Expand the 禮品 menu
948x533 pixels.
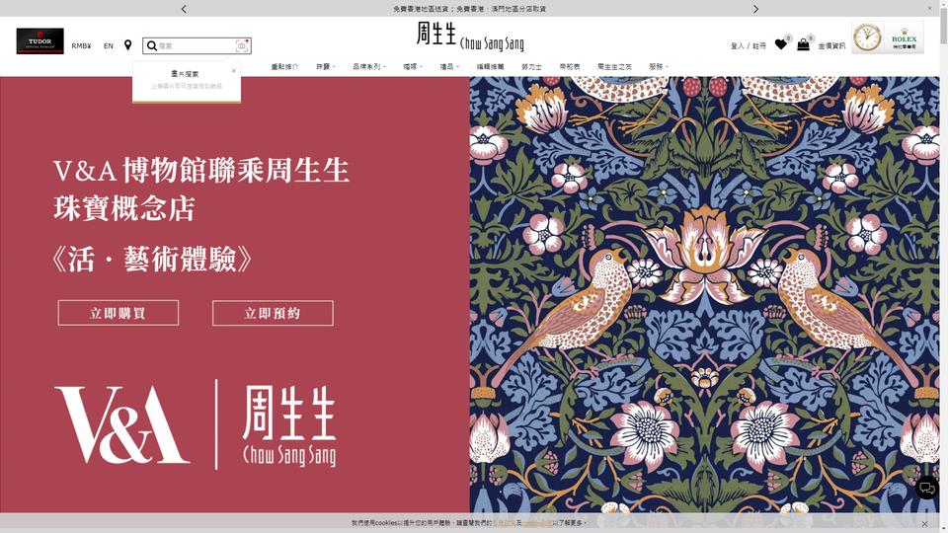(x=449, y=66)
